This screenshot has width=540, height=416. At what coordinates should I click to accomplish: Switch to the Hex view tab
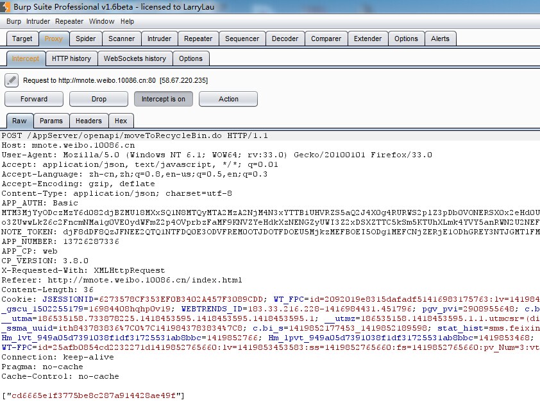(121, 121)
